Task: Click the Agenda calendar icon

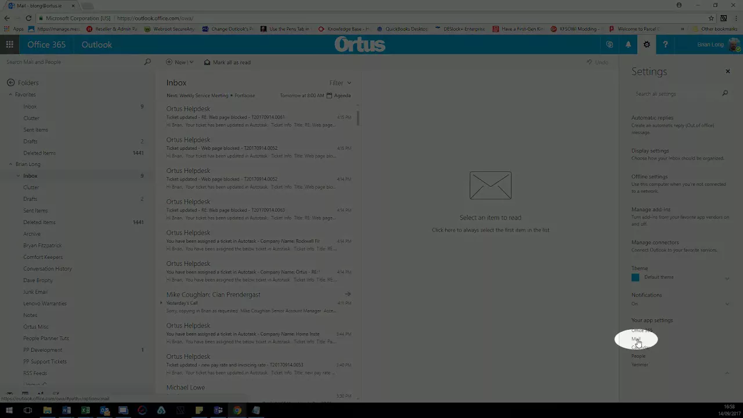Action: (x=329, y=95)
